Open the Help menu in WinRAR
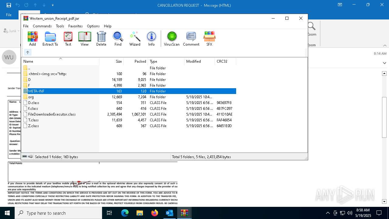This screenshot has width=389, height=219. click(108, 26)
